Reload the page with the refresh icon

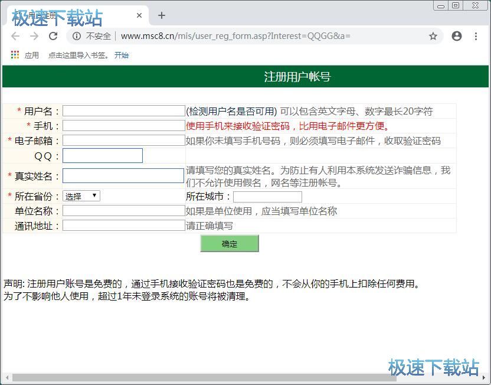(53, 36)
